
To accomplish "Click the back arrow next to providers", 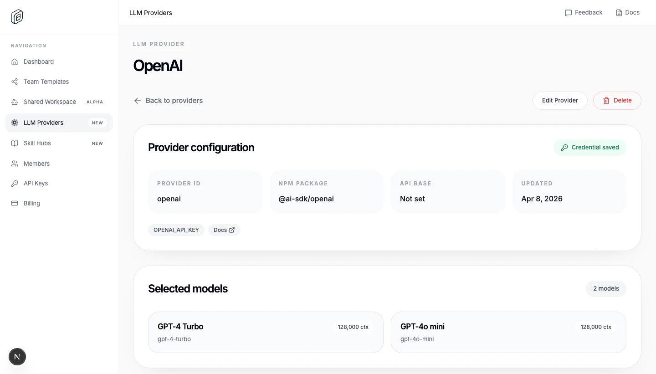I will [138, 100].
